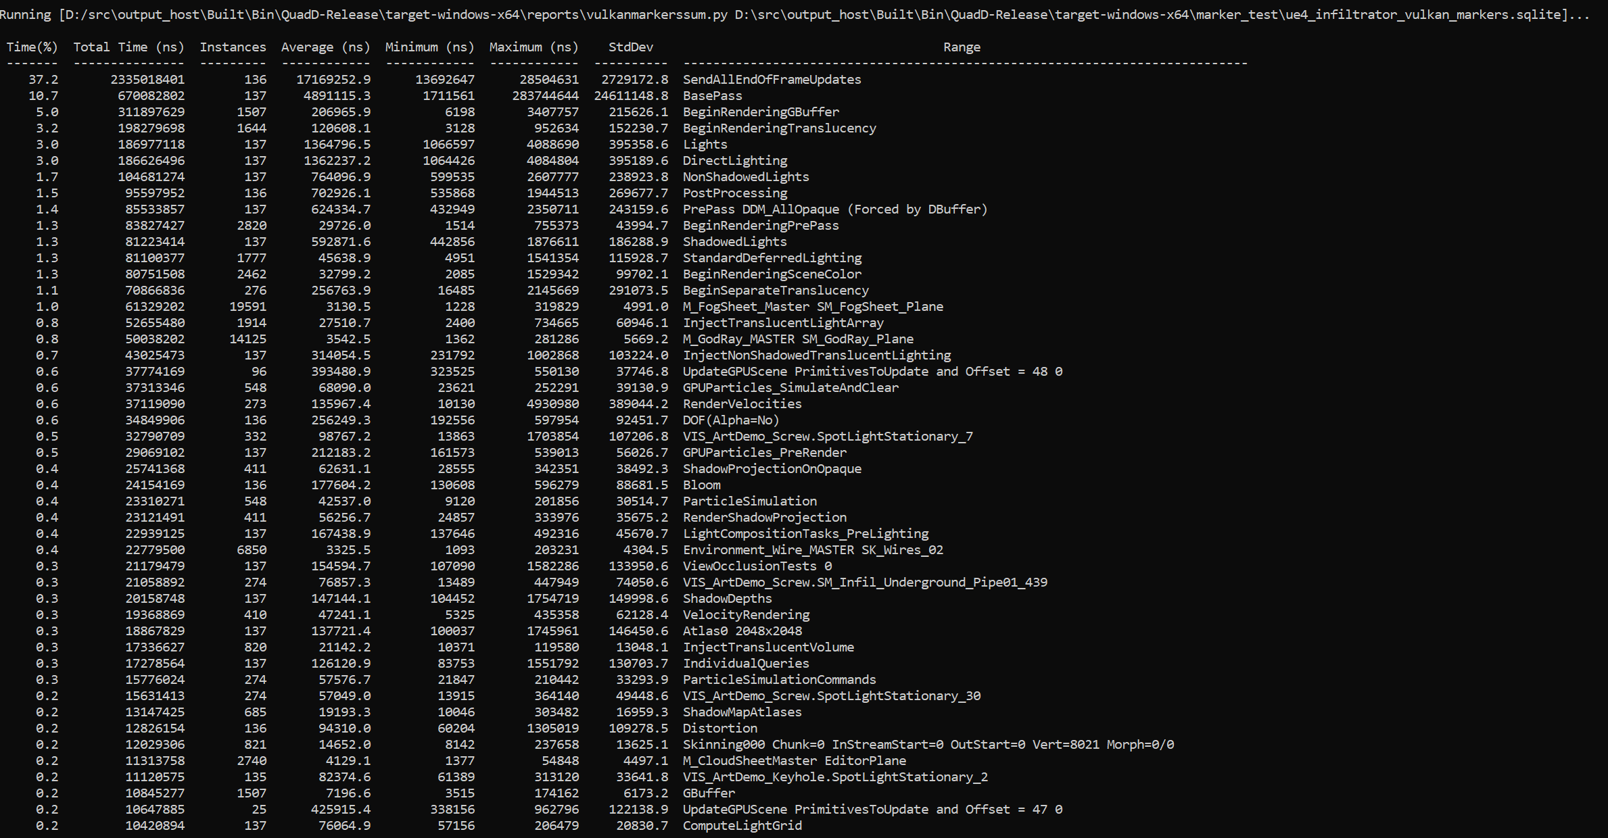Screen dimensions: 1608x838
Task: Select the PostProcessing marker row
Action: [x=734, y=193]
